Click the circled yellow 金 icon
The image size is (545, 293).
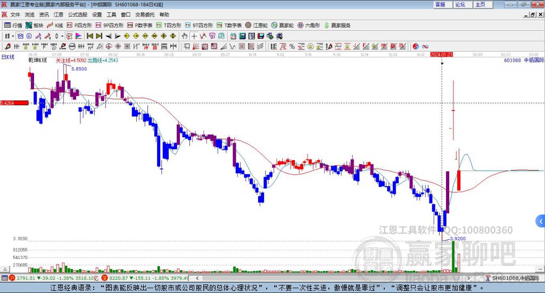(x=310, y=46)
